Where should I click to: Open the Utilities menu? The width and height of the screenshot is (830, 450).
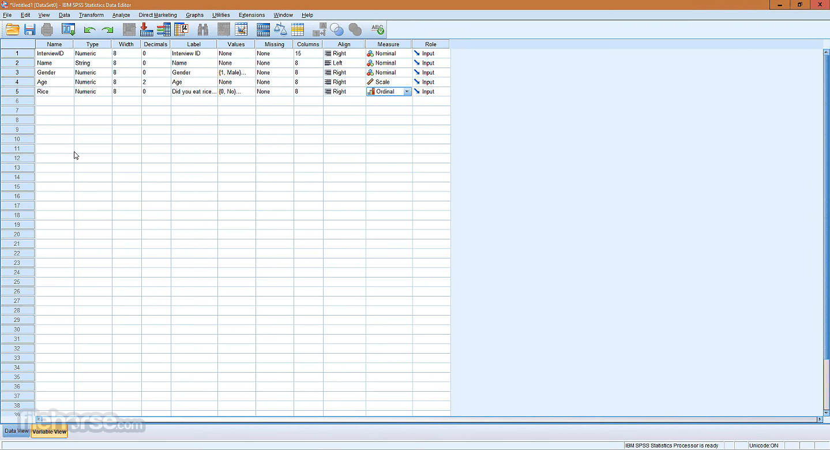click(221, 15)
